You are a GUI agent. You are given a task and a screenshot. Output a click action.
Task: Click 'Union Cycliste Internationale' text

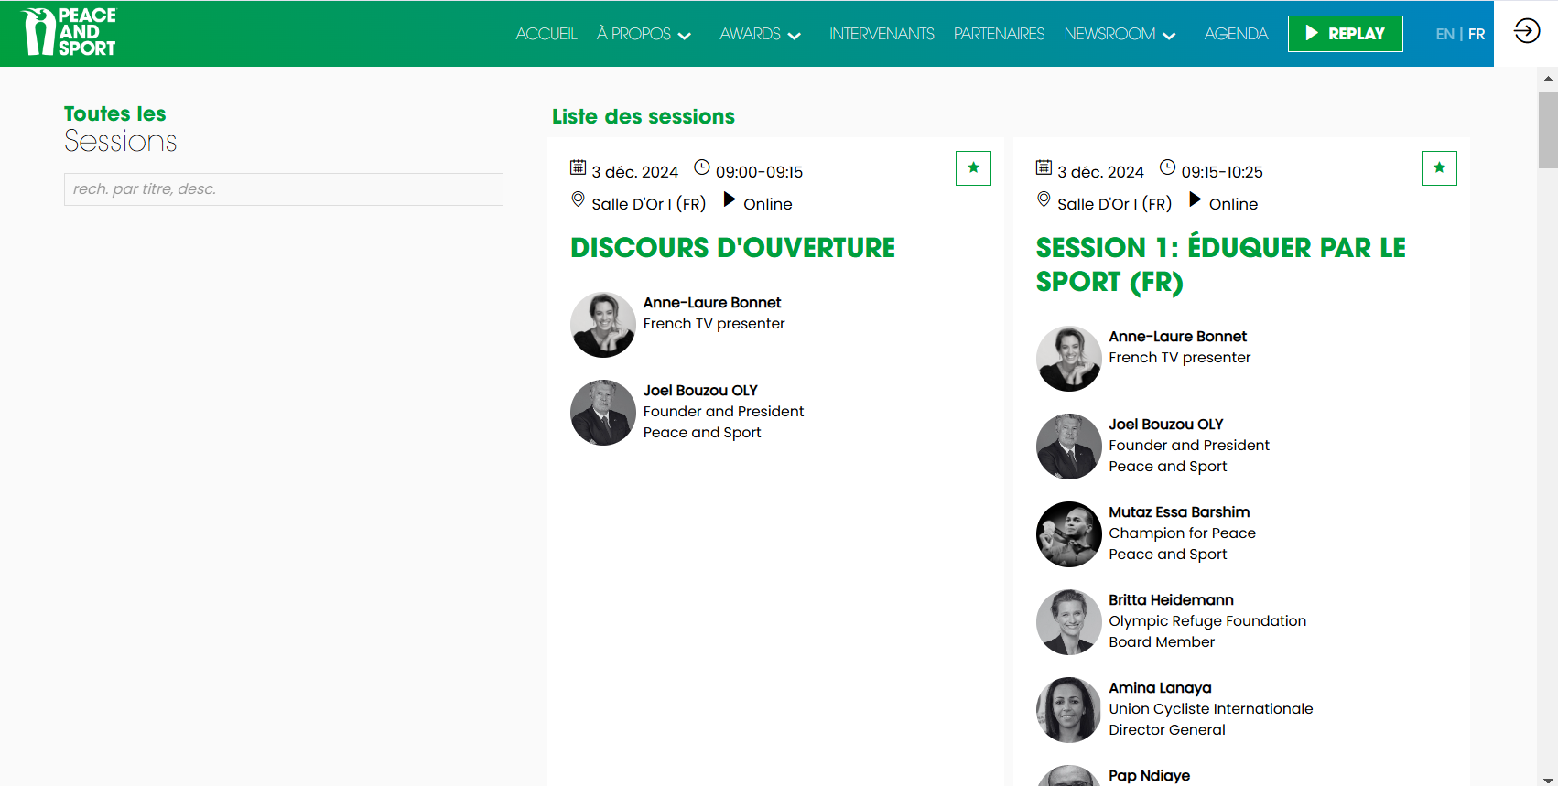(1210, 709)
